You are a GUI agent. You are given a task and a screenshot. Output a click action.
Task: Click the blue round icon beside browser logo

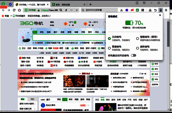click(10, 4)
